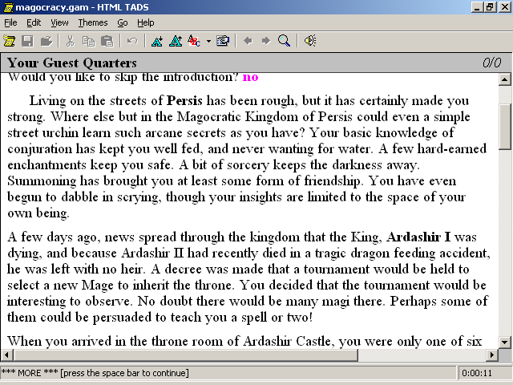This screenshot has height=385, width=513.
Task: Open the Themes menu
Action: [93, 22]
